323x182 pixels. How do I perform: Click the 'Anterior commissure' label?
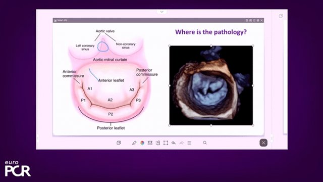point(73,74)
